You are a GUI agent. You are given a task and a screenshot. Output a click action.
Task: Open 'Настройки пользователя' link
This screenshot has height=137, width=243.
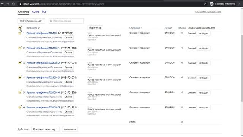(208, 12)
